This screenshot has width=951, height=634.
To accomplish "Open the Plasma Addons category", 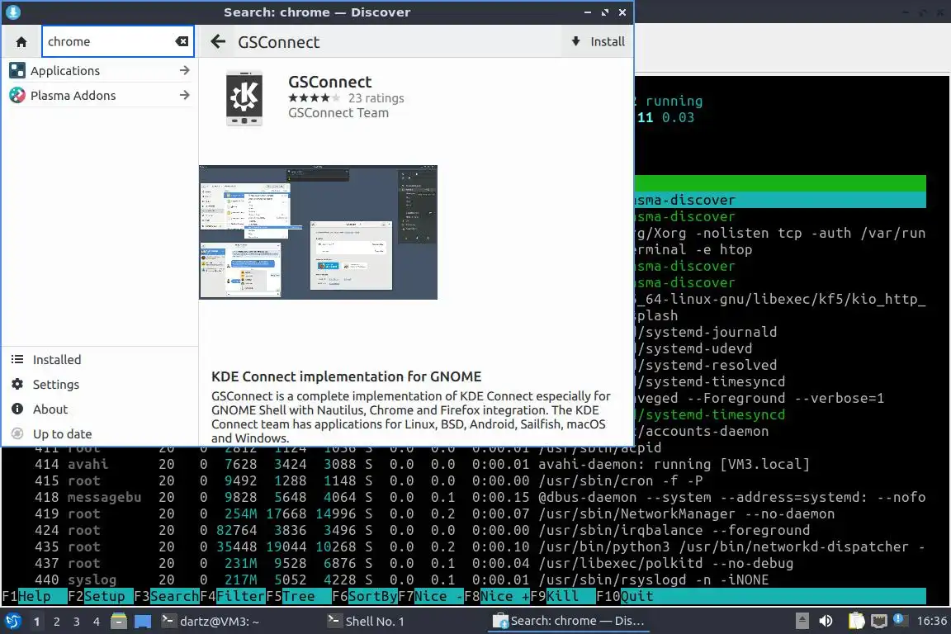I will tap(99, 95).
